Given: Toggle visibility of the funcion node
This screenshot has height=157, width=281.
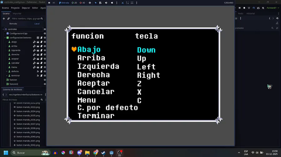Looking at the screenshot, I should point(45,80).
